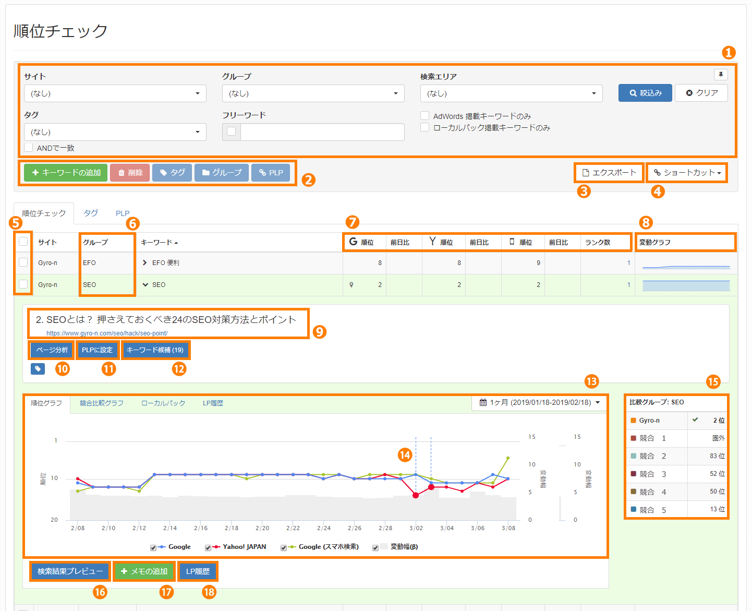This screenshot has width=752, height=611.
Task: Click the キーワードの追加 button
Action: point(66,173)
